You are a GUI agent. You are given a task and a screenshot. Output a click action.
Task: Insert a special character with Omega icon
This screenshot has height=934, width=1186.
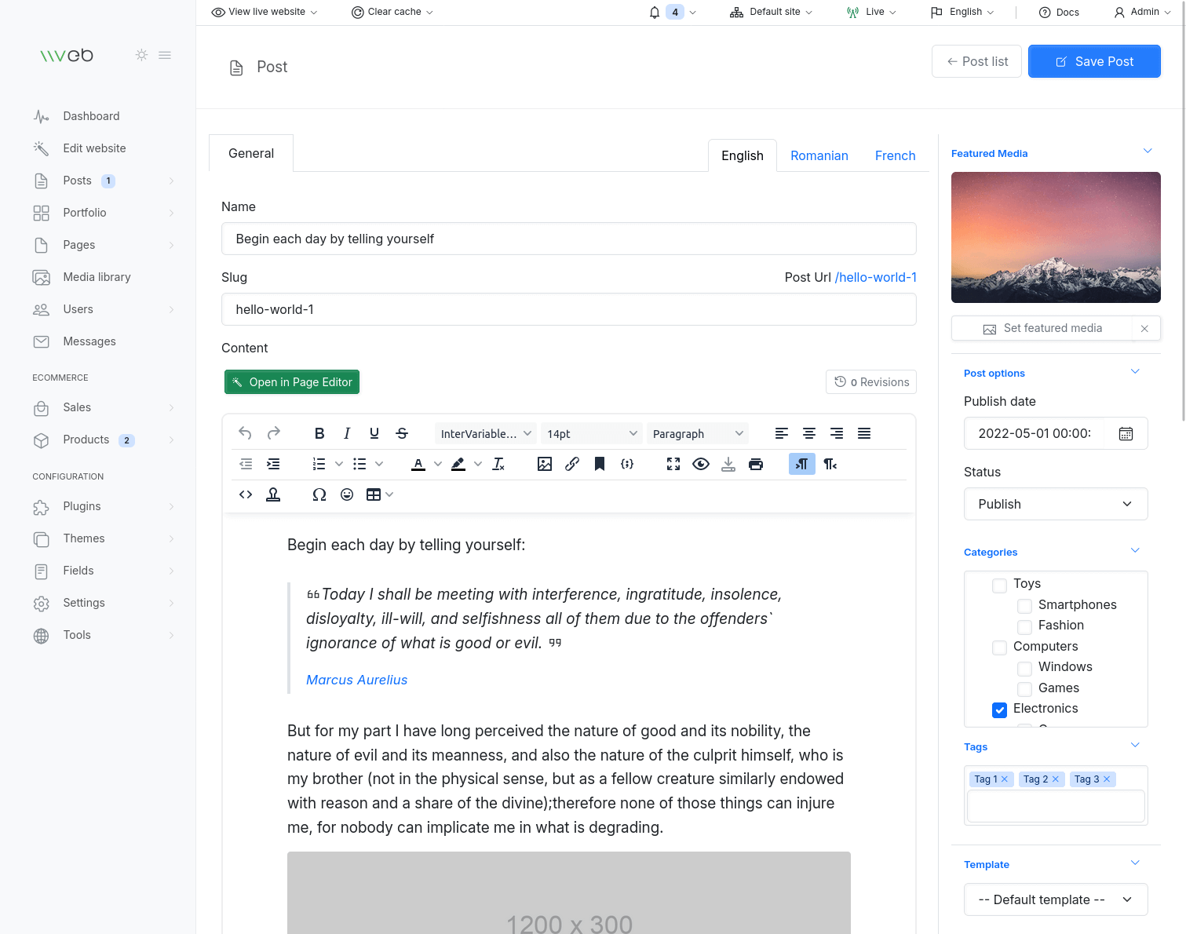pyautogui.click(x=319, y=494)
